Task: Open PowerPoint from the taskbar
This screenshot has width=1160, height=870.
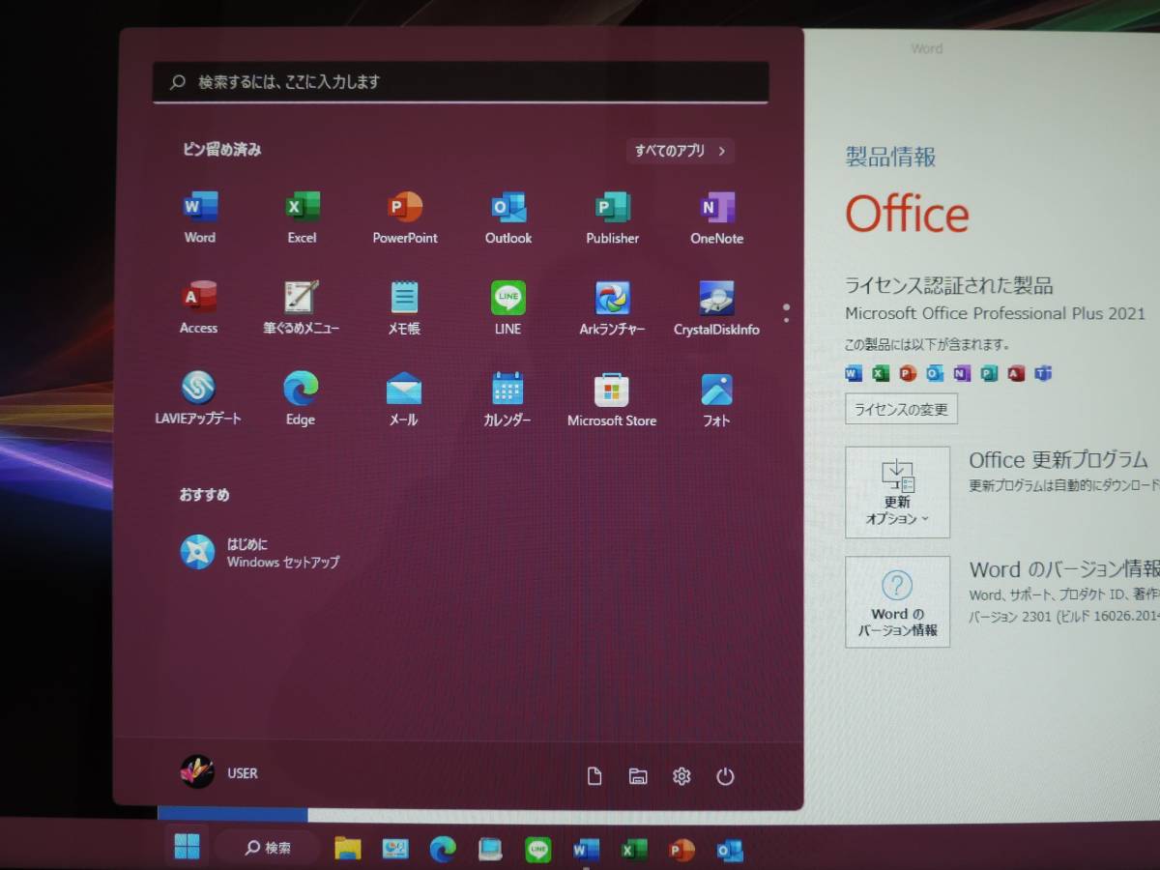Action: pos(682,849)
